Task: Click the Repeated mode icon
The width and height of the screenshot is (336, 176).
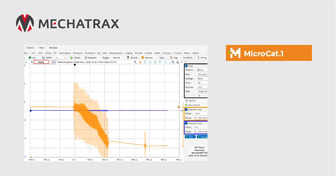Action: [x=86, y=58]
